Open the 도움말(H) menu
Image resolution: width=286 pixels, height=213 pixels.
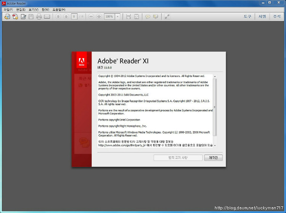(59, 10)
